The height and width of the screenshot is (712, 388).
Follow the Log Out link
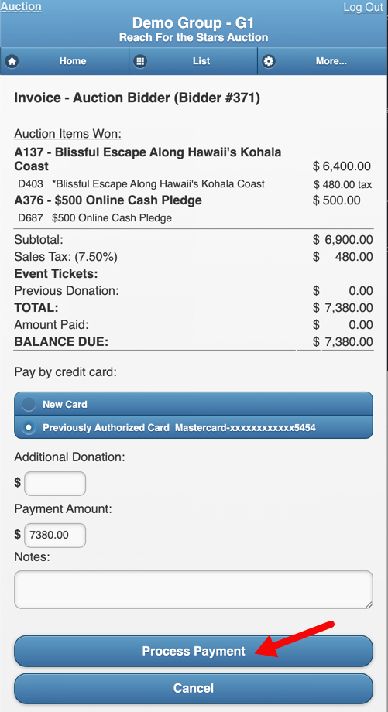point(363,7)
